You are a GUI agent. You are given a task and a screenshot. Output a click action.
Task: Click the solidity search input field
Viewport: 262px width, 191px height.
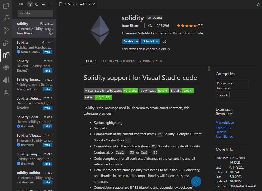35,13
